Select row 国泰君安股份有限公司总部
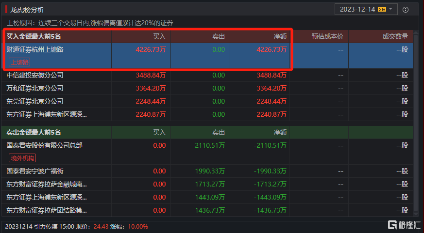 [207, 152]
